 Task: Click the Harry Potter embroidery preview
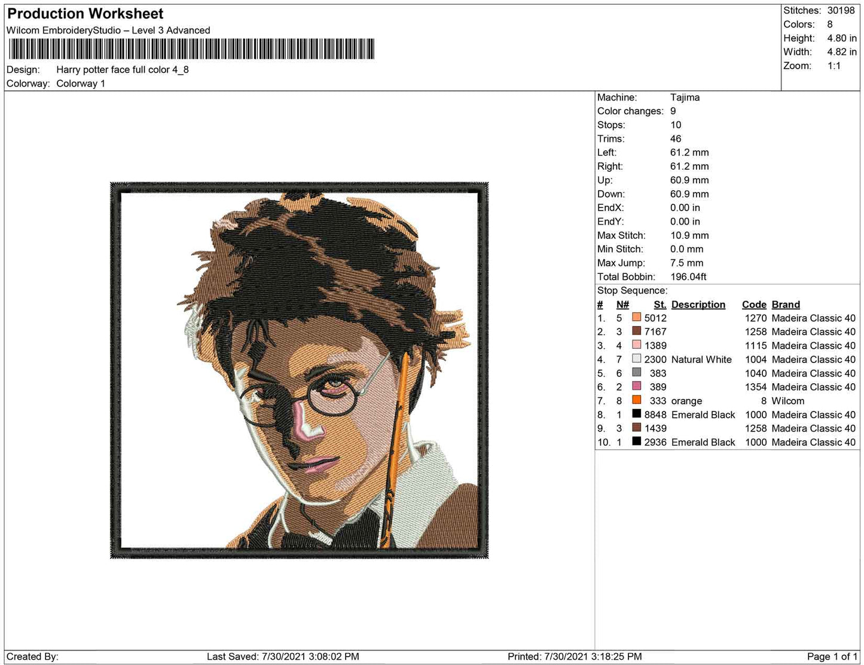pos(299,371)
